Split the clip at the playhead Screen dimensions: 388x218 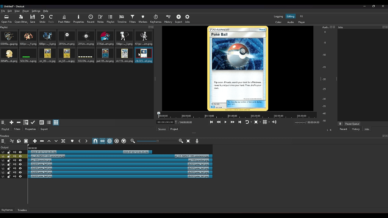tap(62, 141)
